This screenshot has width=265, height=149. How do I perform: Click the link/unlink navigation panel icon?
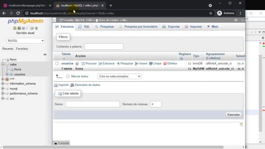[x=45, y=54]
